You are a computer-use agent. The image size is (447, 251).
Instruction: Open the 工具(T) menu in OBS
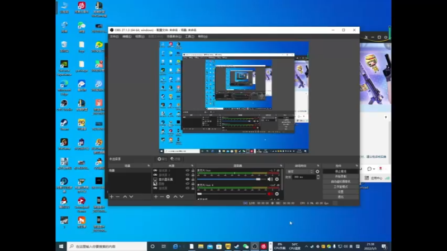pyautogui.click(x=189, y=36)
